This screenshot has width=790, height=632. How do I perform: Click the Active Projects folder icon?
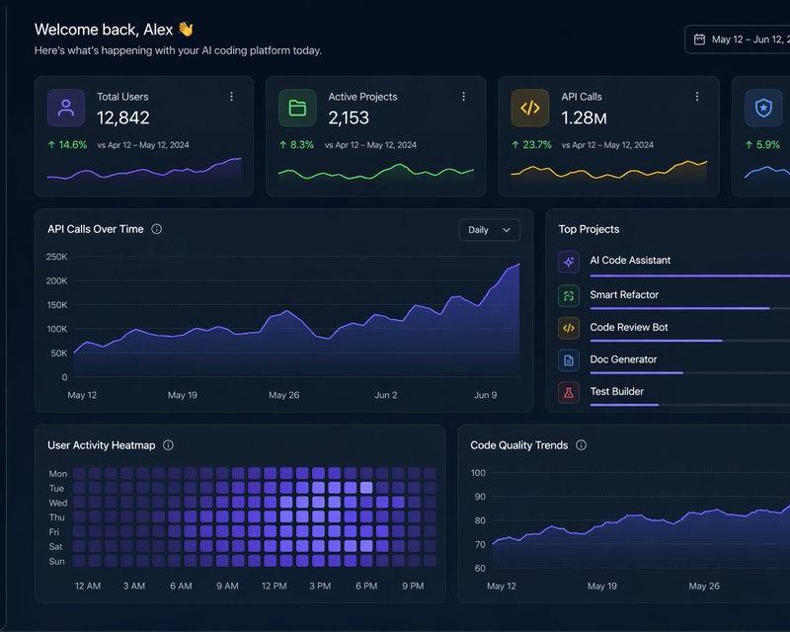(297, 108)
